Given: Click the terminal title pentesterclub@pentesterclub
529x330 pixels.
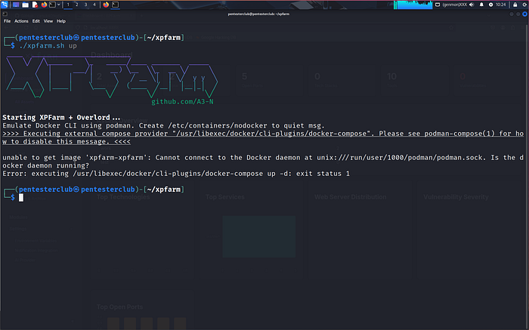Looking at the screenshot, I should pos(258,14).
